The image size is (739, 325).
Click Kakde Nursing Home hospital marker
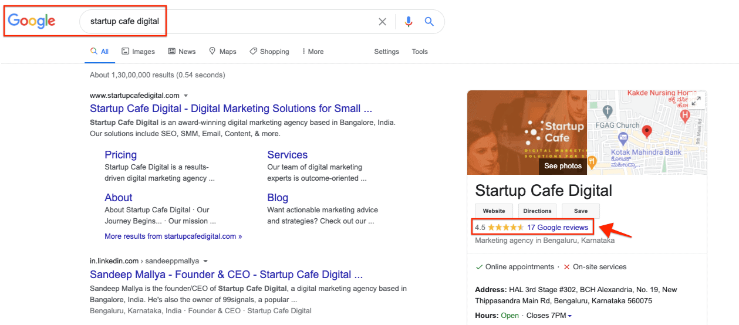click(x=684, y=116)
